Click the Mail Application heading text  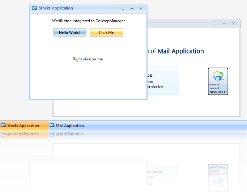(181, 51)
